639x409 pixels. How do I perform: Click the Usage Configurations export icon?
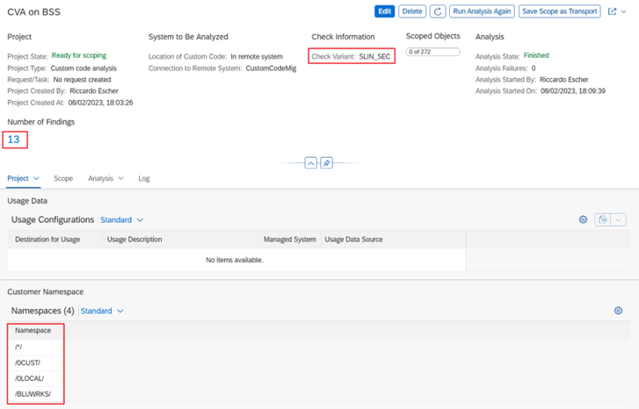point(603,219)
